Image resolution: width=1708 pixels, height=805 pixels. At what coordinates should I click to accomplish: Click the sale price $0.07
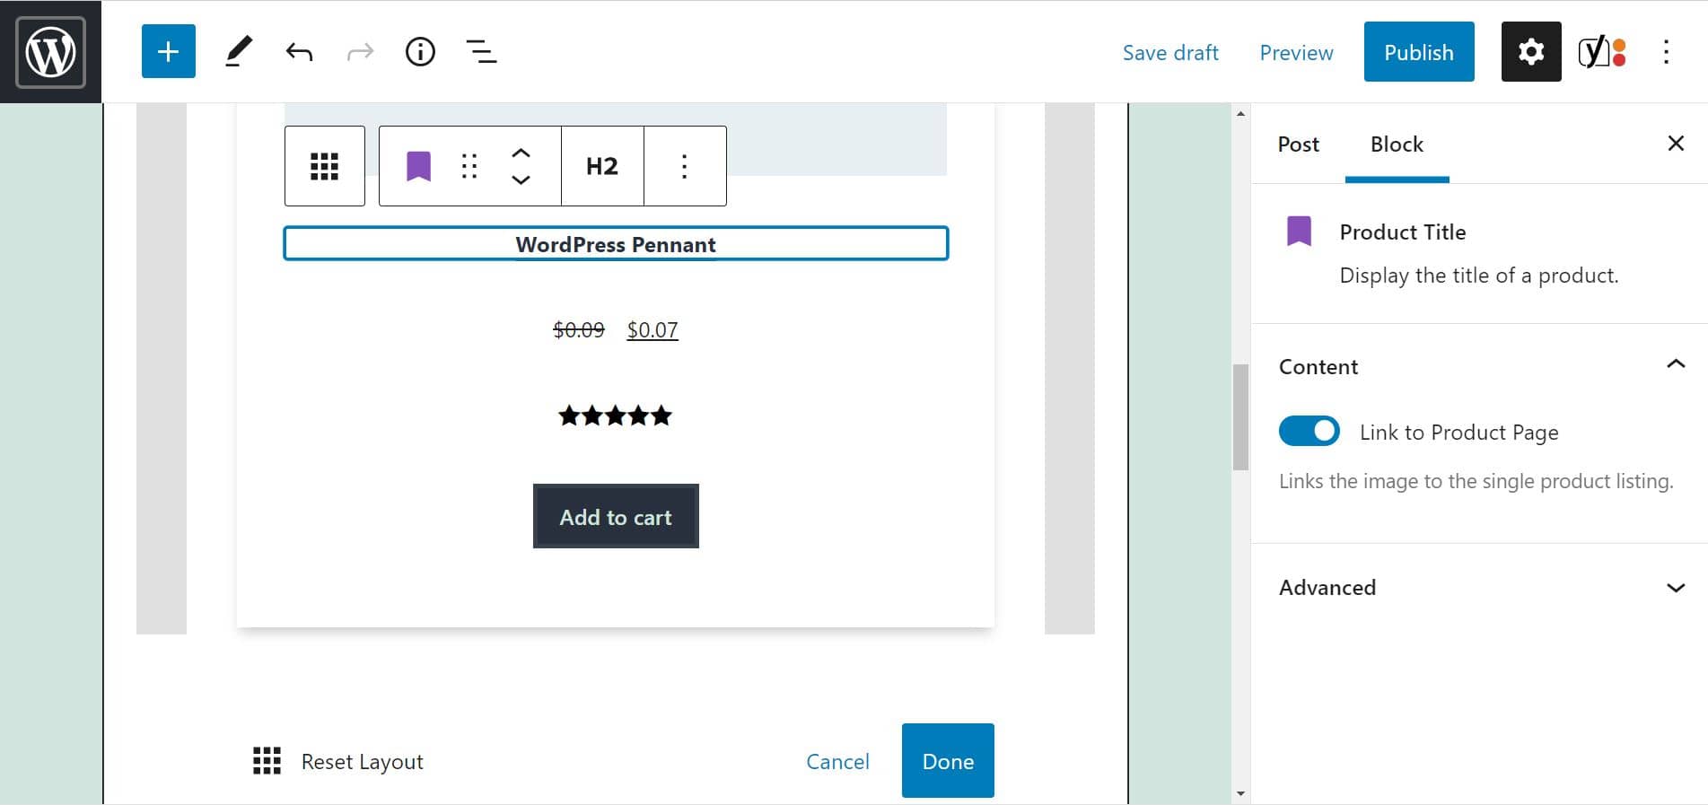653,330
